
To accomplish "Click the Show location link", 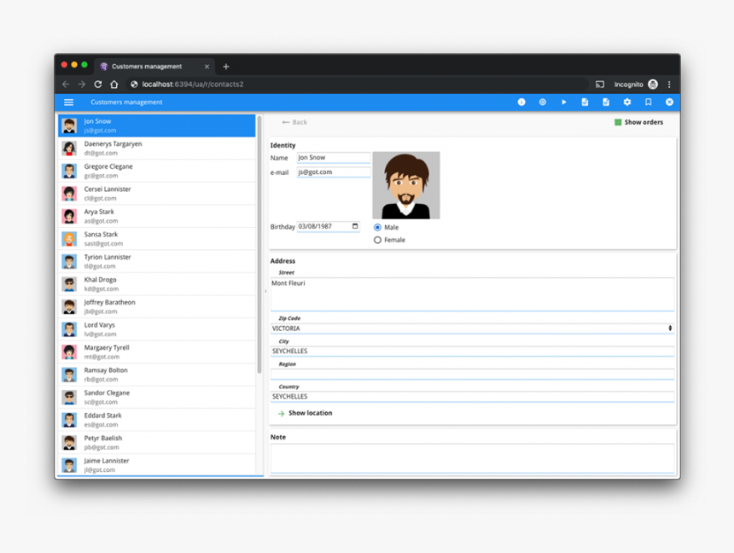I will point(309,413).
